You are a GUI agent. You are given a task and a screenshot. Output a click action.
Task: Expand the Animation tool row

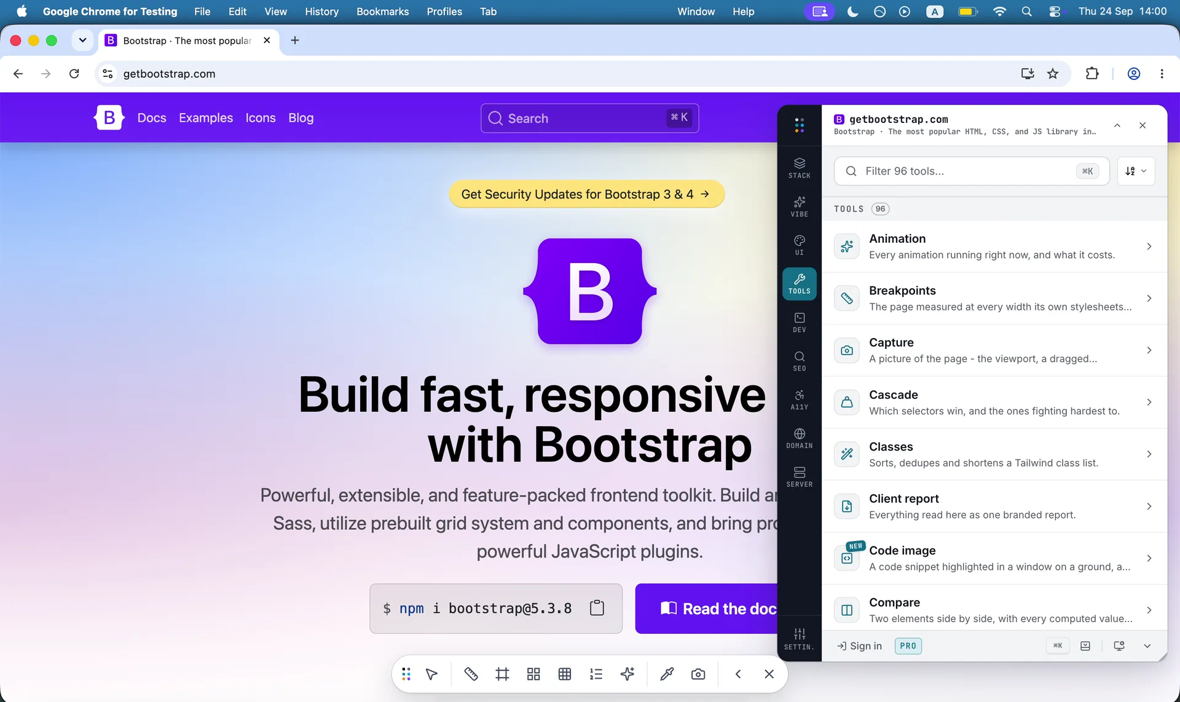click(x=994, y=246)
